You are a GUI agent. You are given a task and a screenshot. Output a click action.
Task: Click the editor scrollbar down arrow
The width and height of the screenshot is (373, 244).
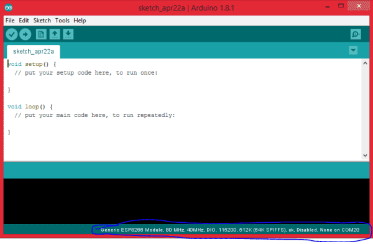pyautogui.click(x=365, y=156)
